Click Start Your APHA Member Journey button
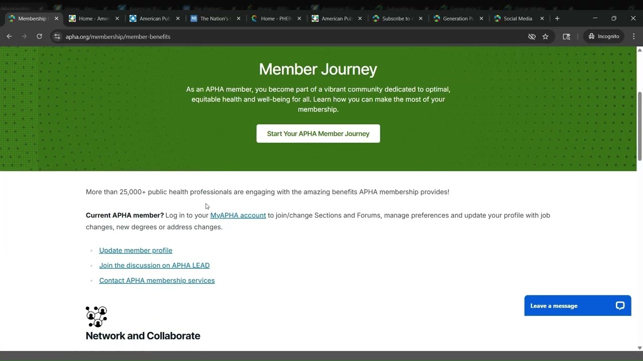 pos(318,134)
